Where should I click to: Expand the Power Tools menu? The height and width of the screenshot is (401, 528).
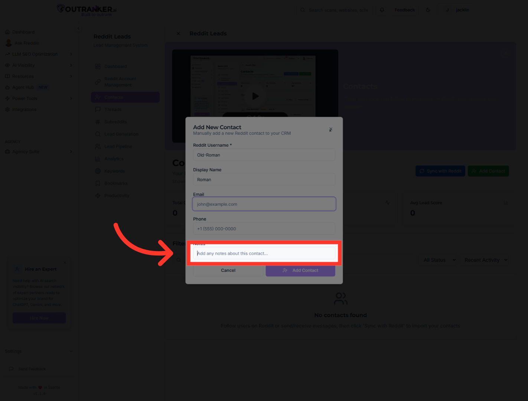[39, 98]
